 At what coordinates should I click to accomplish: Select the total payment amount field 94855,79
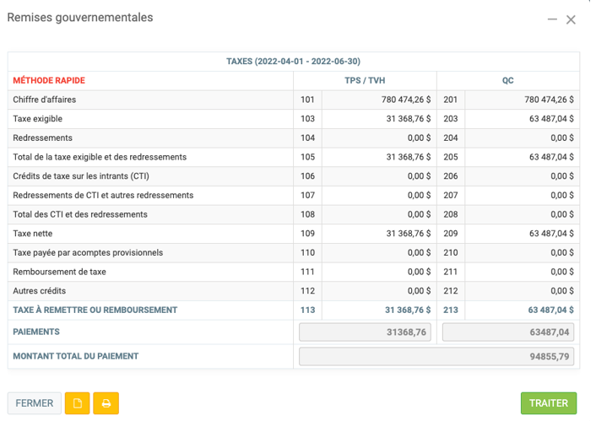click(x=436, y=356)
